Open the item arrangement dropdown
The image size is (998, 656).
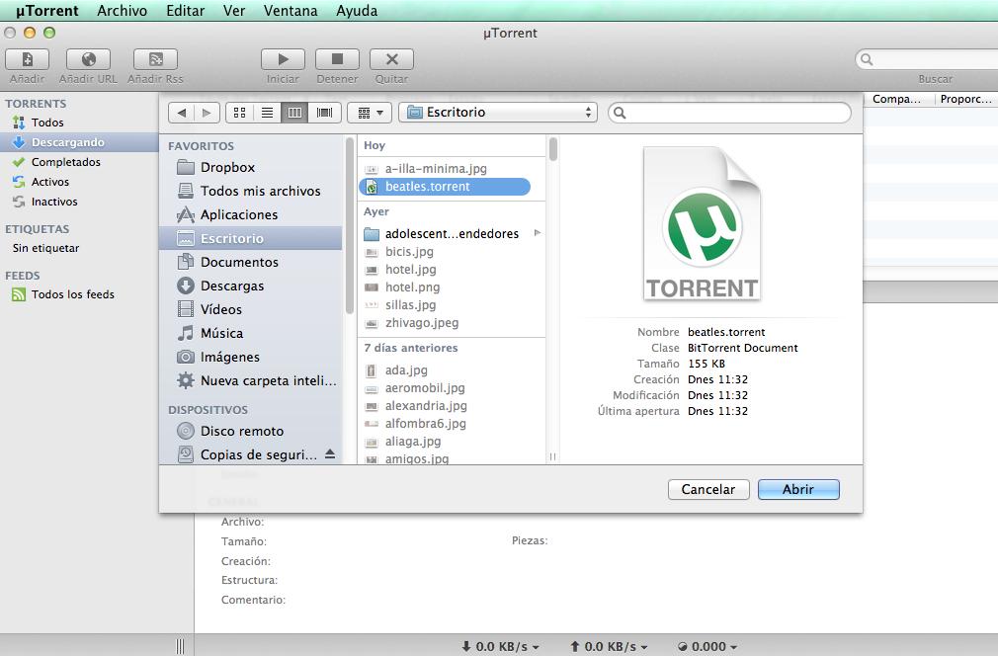pos(370,113)
